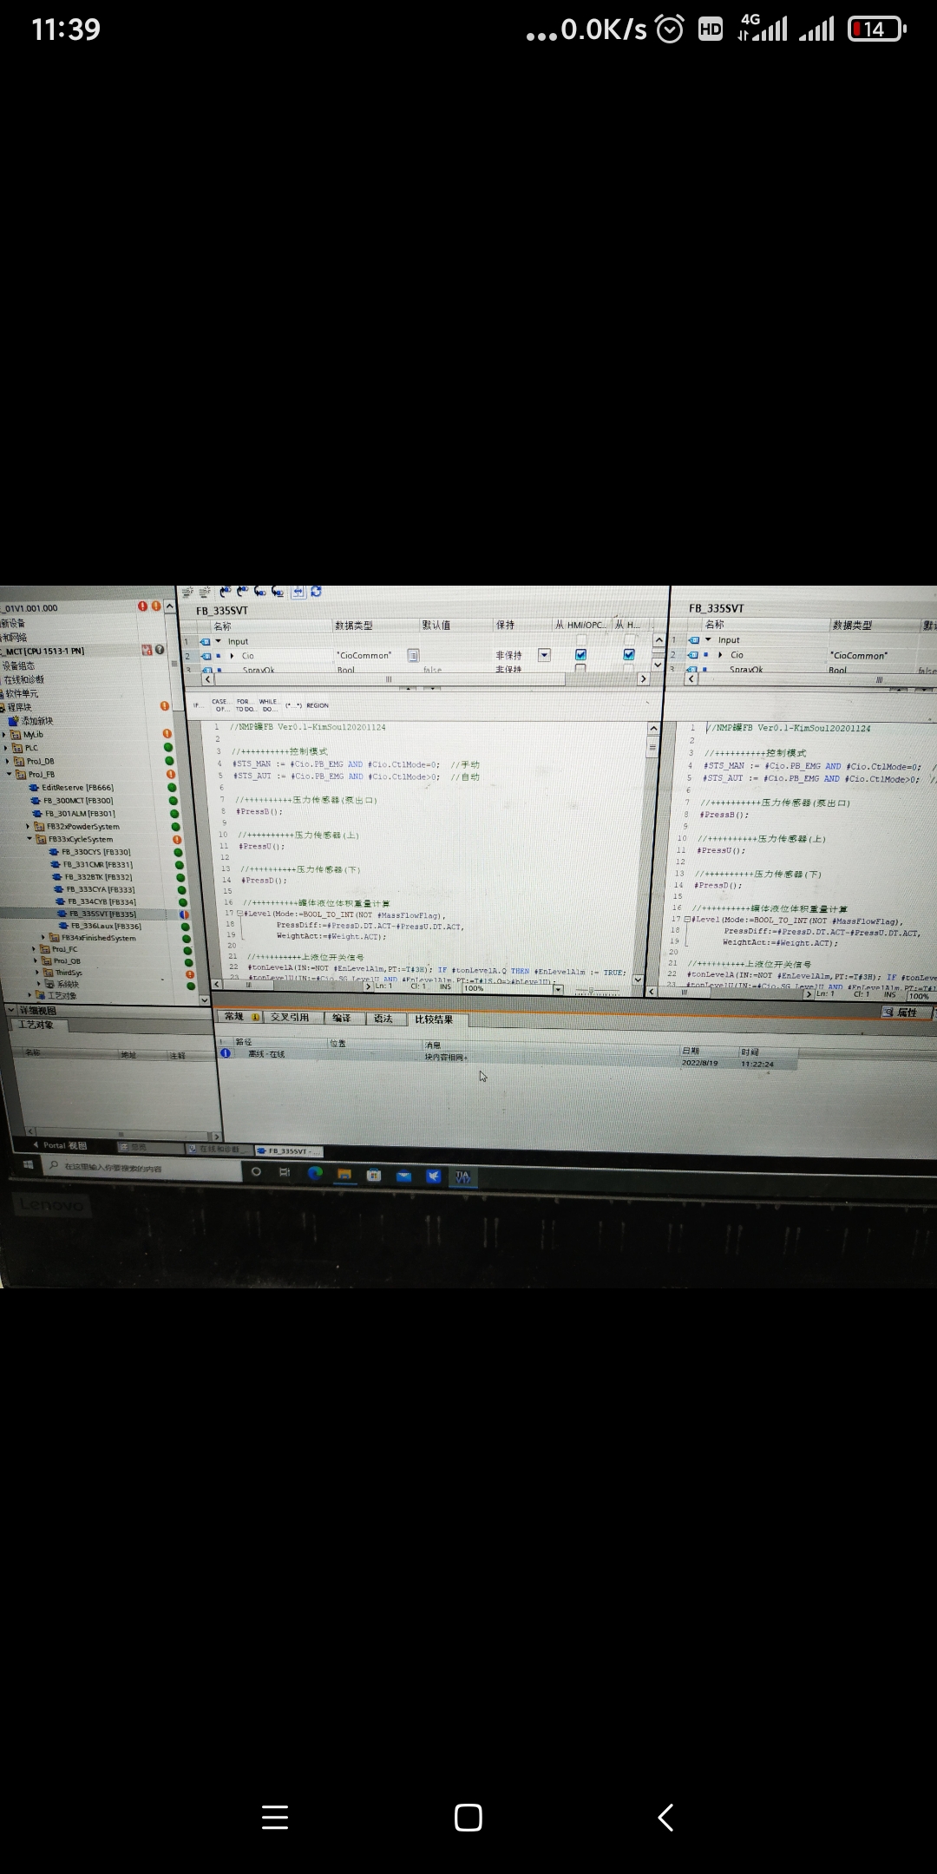This screenshot has height=1874, width=937.
Task: Click the Cio data type selector icon
Action: [x=414, y=656]
